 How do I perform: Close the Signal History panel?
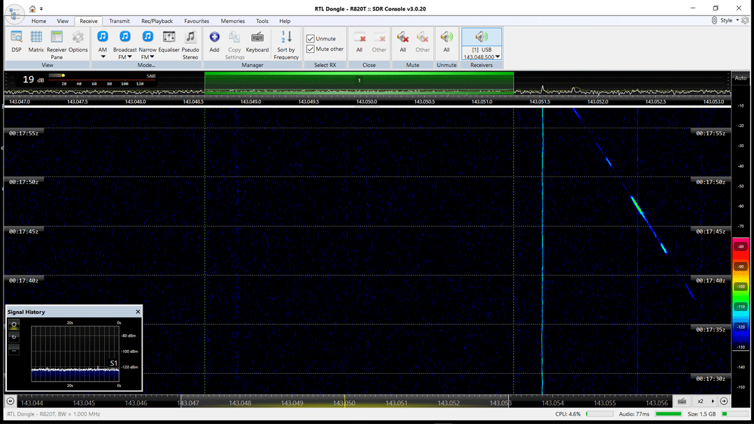pos(138,312)
